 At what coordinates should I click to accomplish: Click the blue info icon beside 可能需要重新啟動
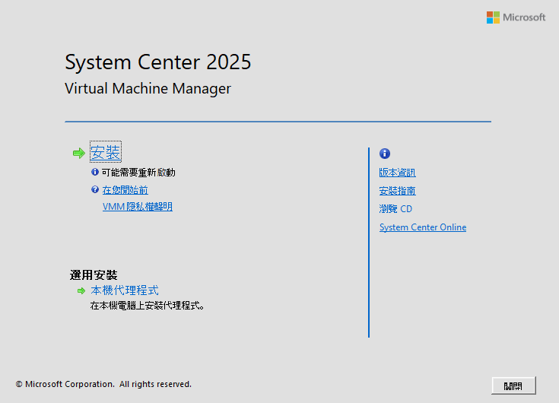point(95,173)
